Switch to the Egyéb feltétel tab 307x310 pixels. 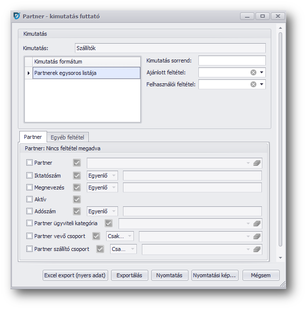67,136
